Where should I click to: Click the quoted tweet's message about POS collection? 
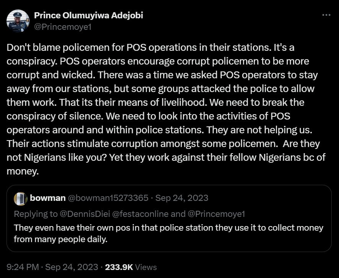point(168,232)
